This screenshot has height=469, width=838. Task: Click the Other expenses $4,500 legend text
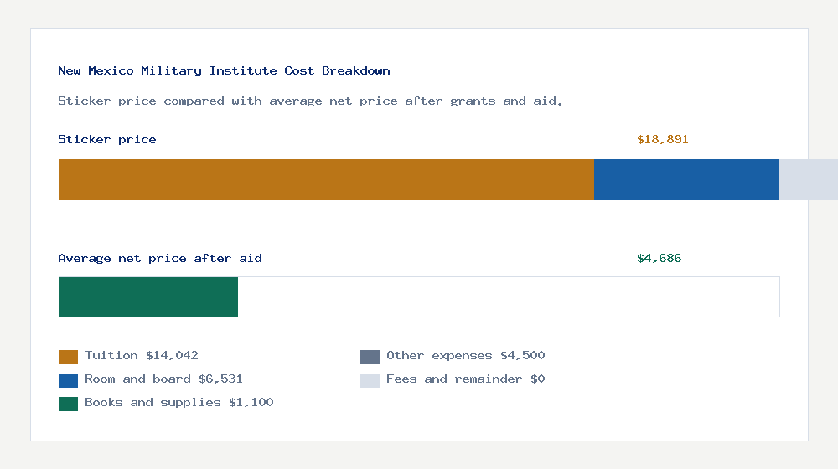click(465, 355)
